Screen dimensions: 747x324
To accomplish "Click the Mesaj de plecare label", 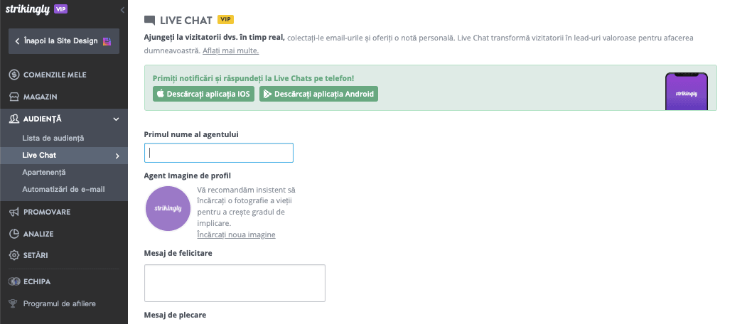I will click(176, 315).
